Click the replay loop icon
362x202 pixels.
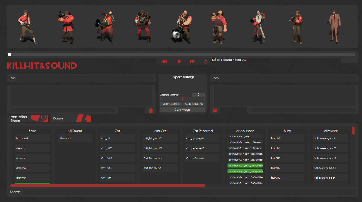(205, 61)
